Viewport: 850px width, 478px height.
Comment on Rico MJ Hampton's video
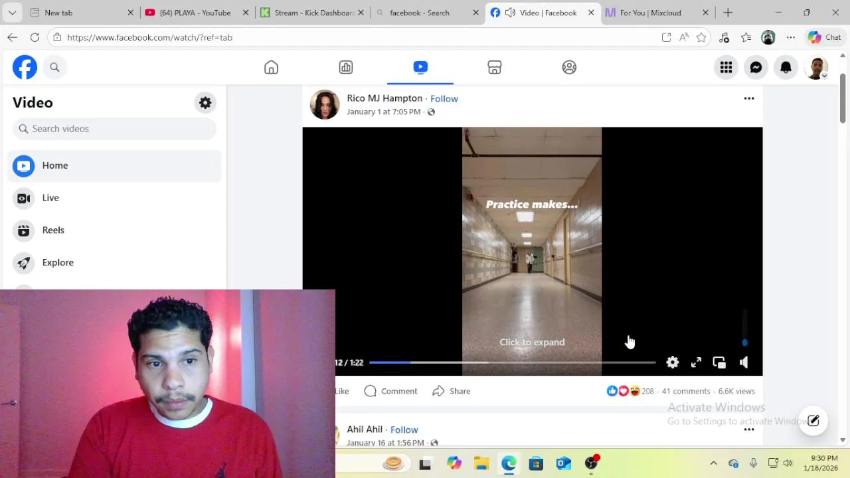(391, 391)
